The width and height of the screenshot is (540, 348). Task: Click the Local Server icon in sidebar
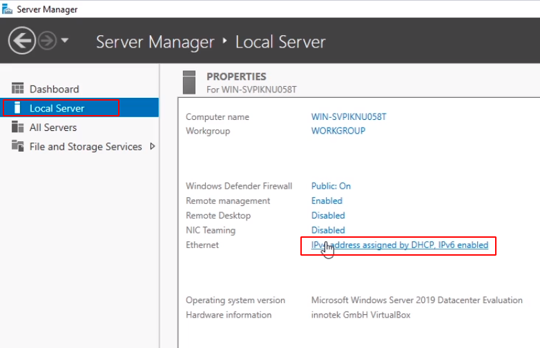point(18,108)
